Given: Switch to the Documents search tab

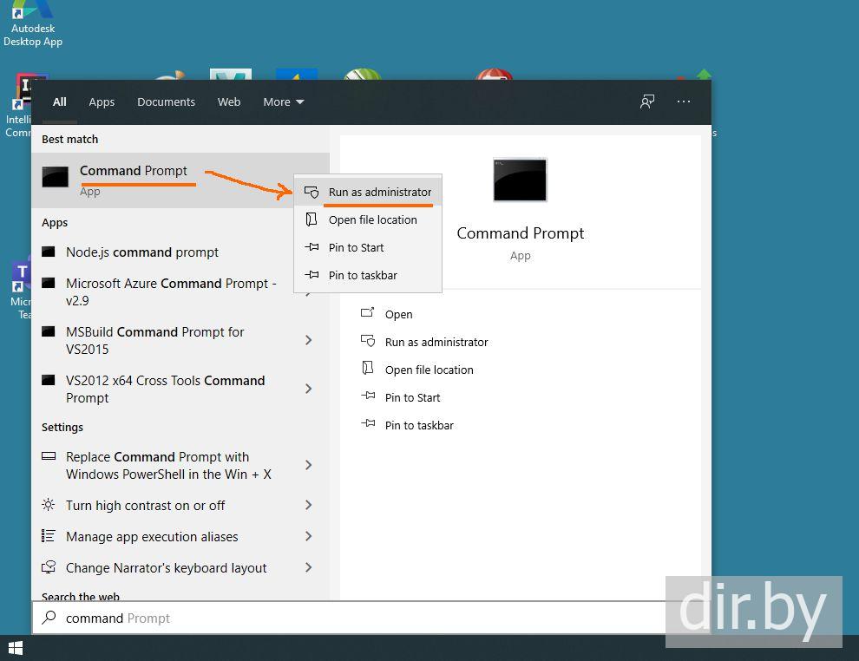Looking at the screenshot, I should point(166,102).
